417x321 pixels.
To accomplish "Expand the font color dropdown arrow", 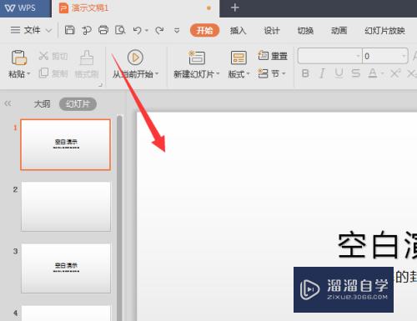I will pyautogui.click(x=383, y=74).
